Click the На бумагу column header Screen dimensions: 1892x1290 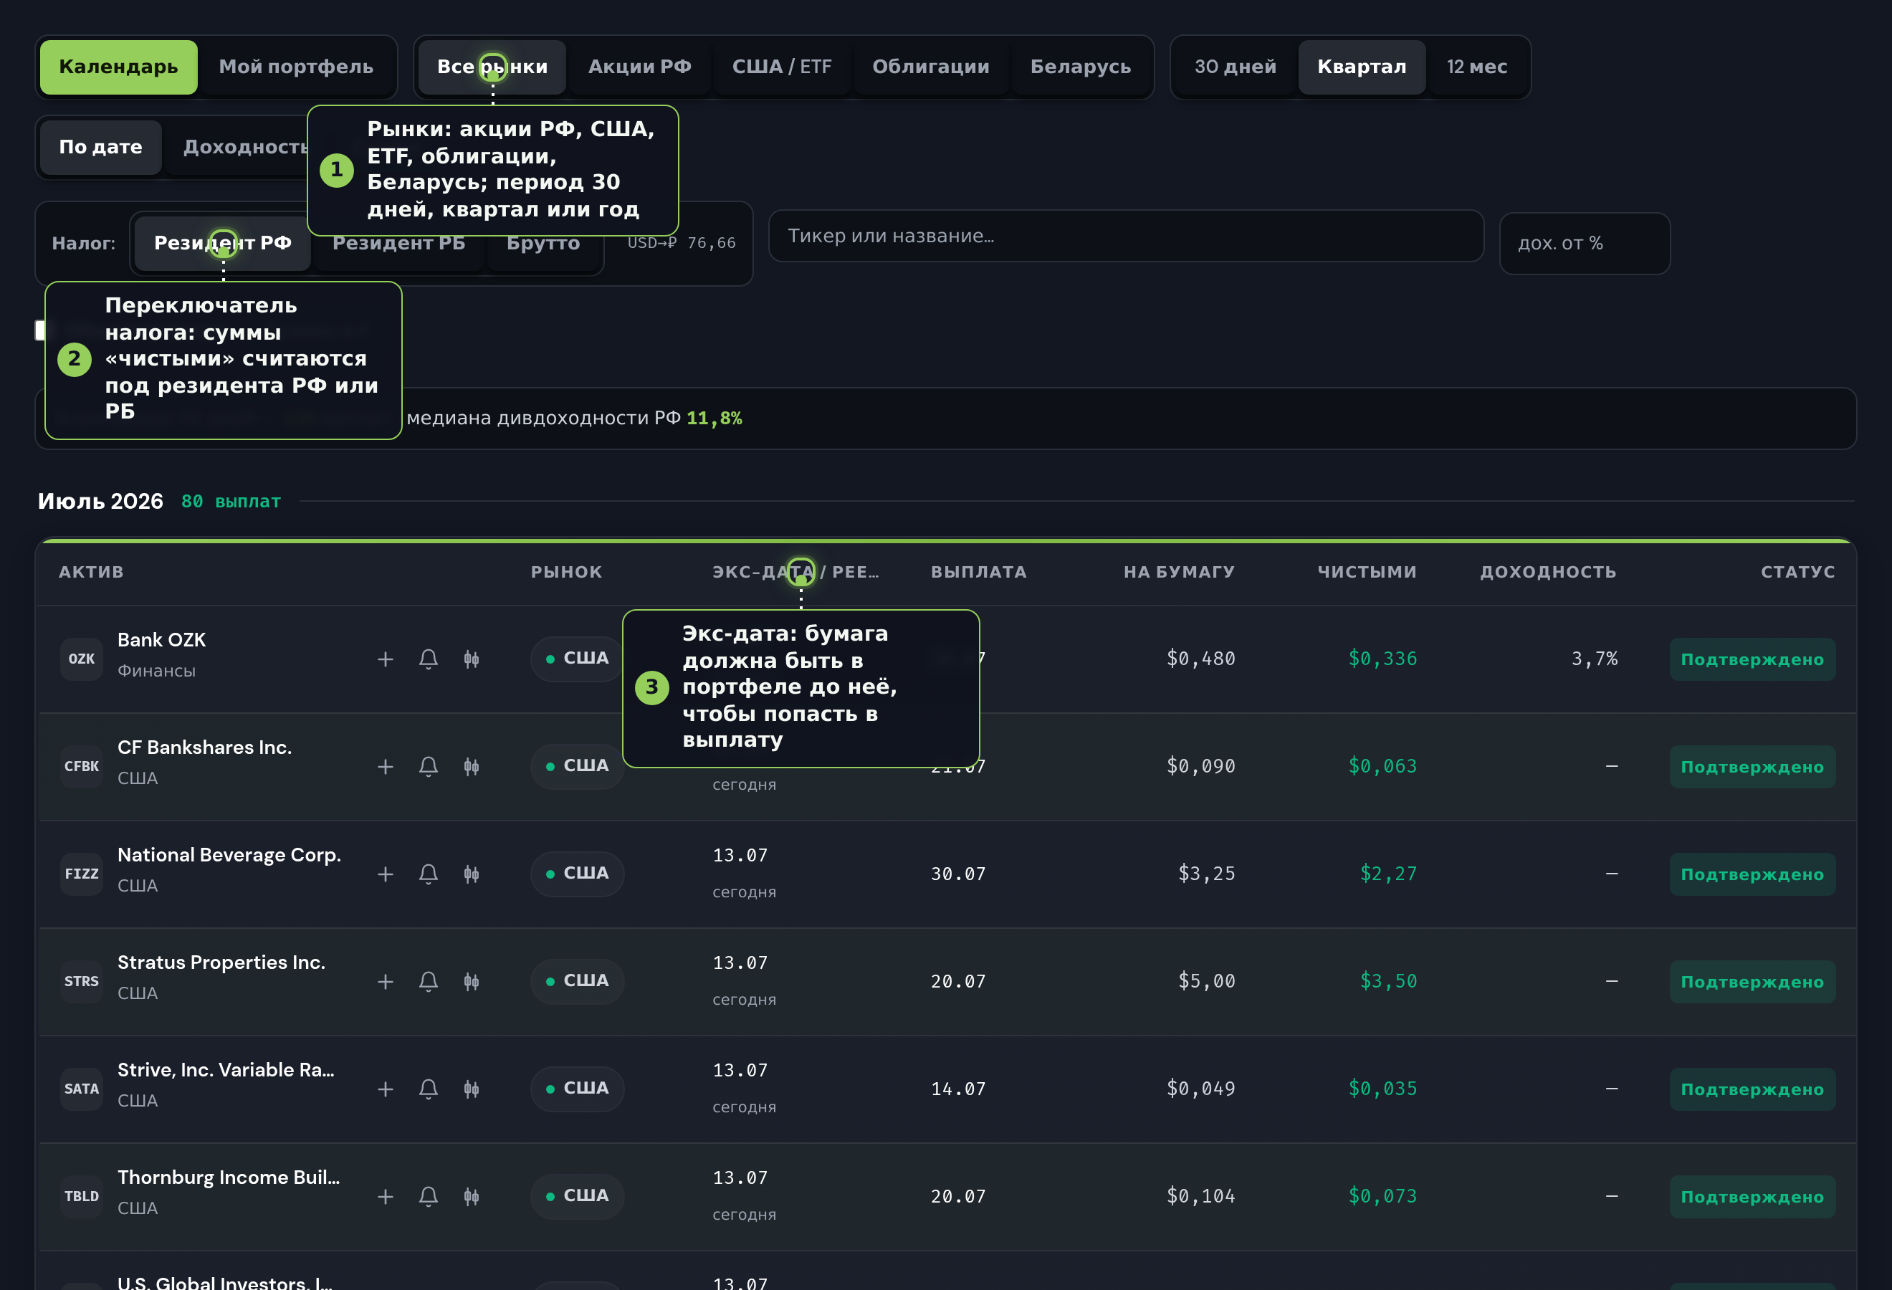(x=1179, y=572)
